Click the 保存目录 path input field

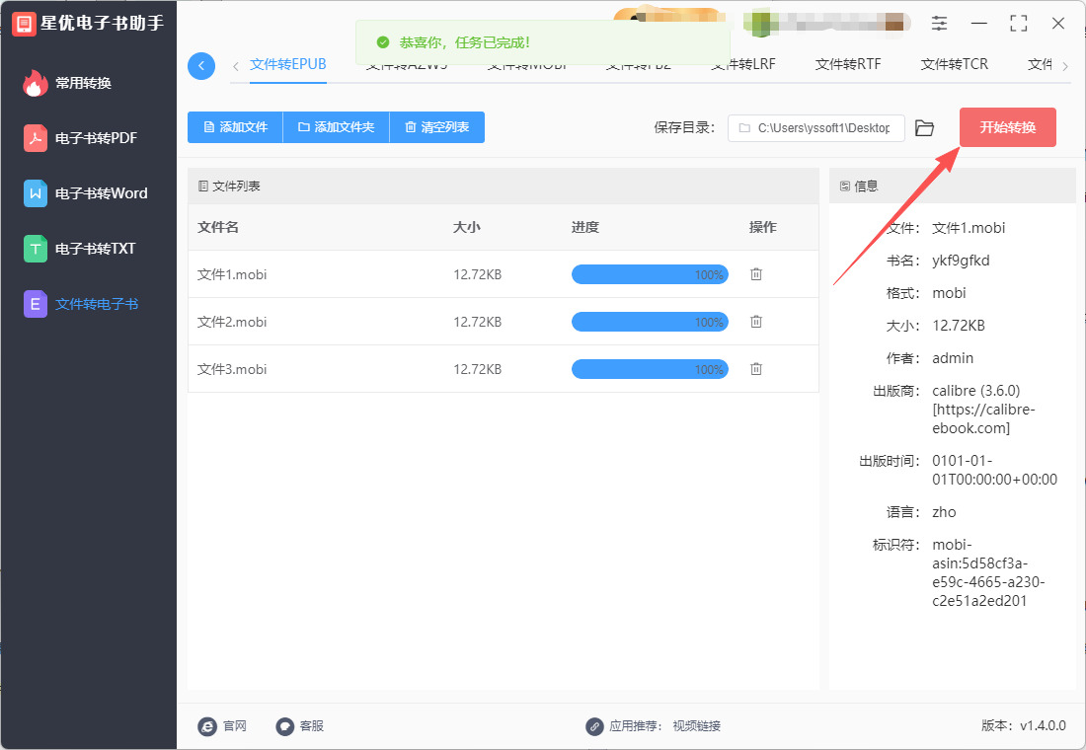[x=815, y=128]
